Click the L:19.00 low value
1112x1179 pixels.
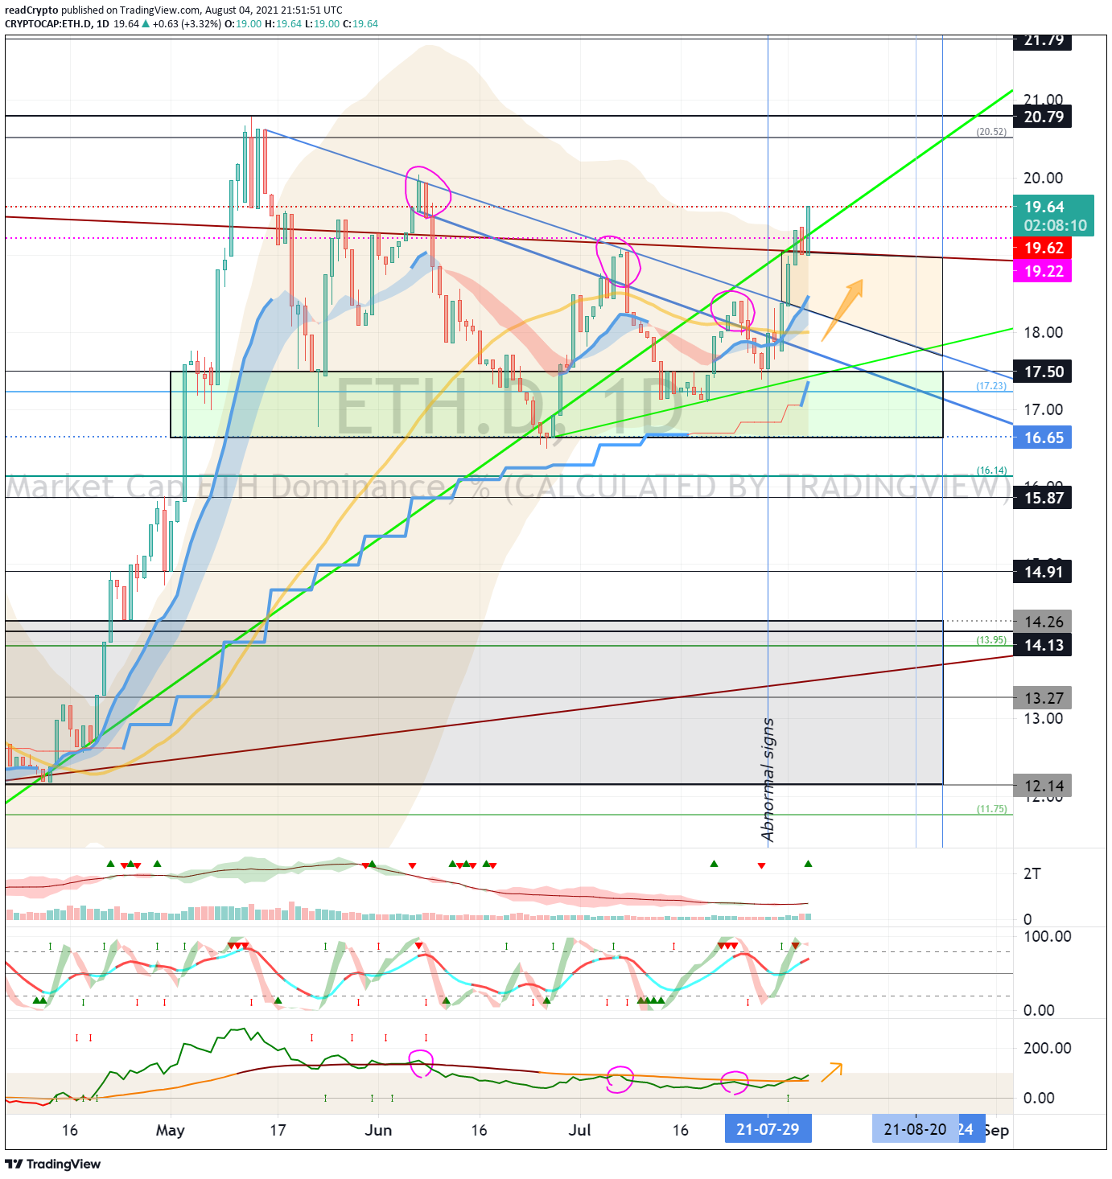tap(322, 24)
